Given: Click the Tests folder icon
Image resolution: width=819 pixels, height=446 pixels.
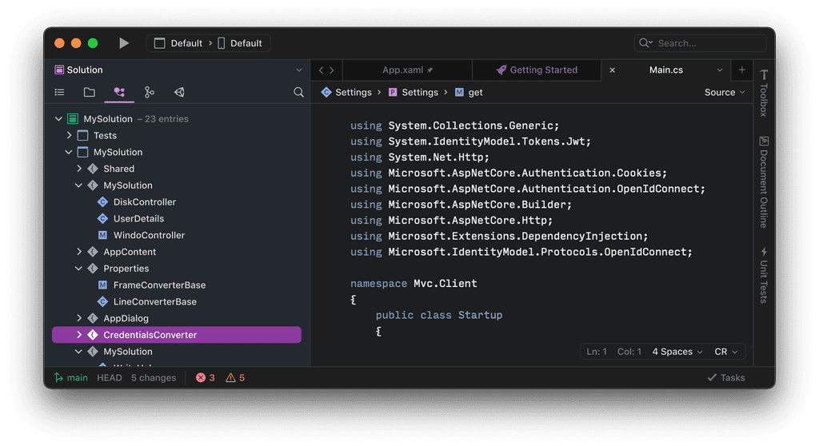Looking at the screenshot, I should pos(82,136).
